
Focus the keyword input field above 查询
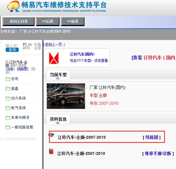point(12,46)
